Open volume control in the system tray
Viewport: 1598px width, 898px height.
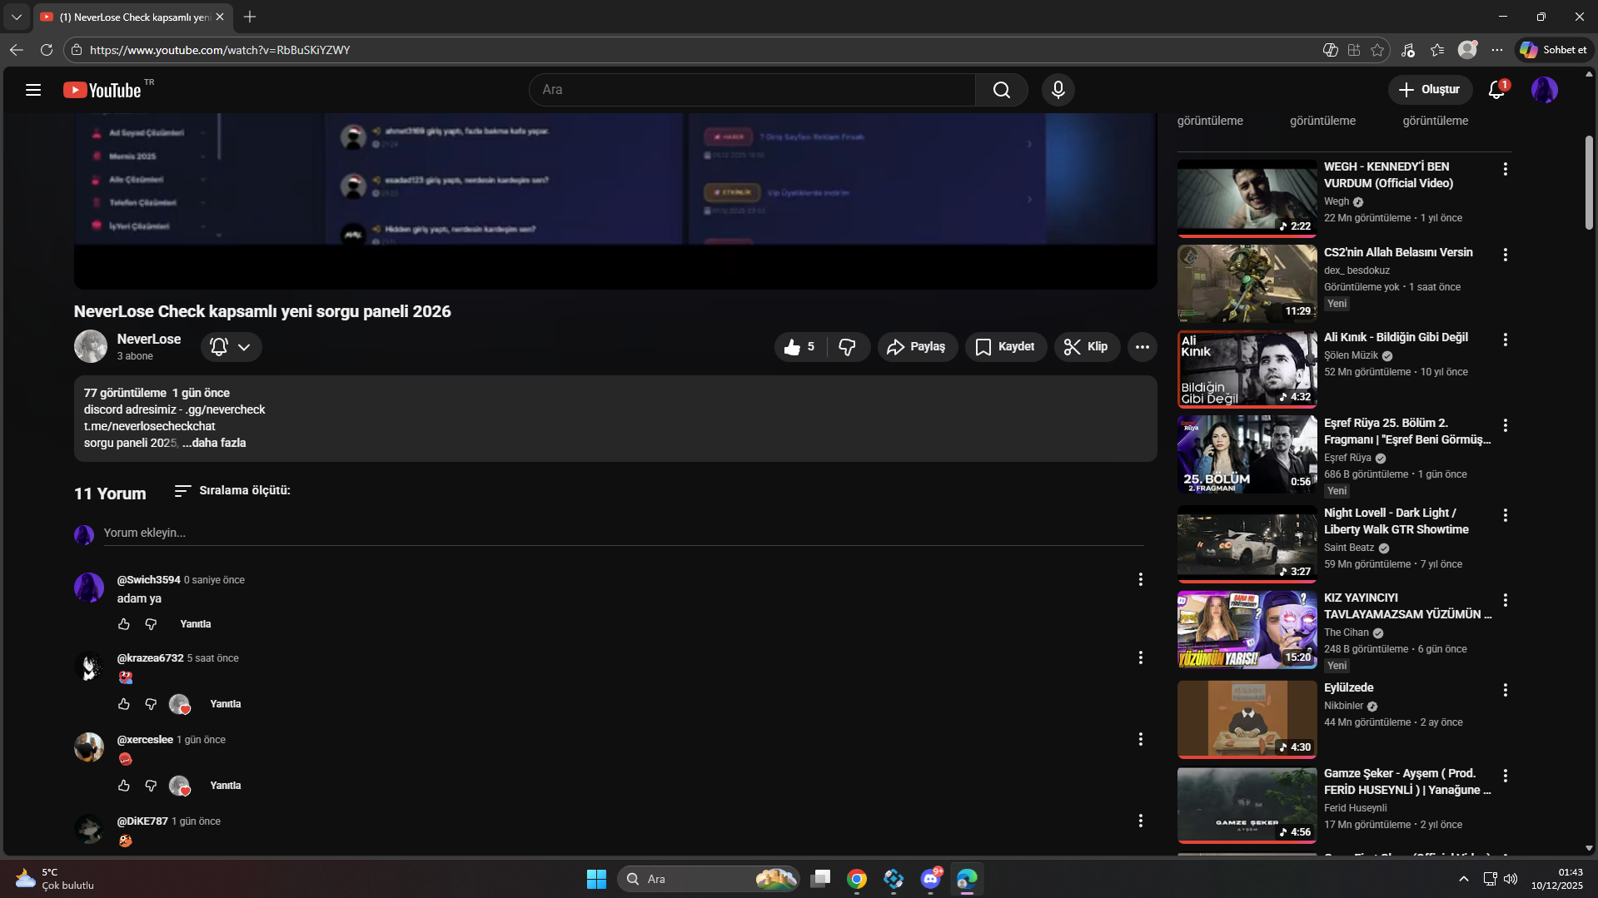1511,879
